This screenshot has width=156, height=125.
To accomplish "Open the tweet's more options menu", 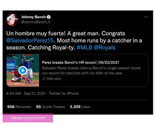I will pyautogui.click(x=146, y=17).
